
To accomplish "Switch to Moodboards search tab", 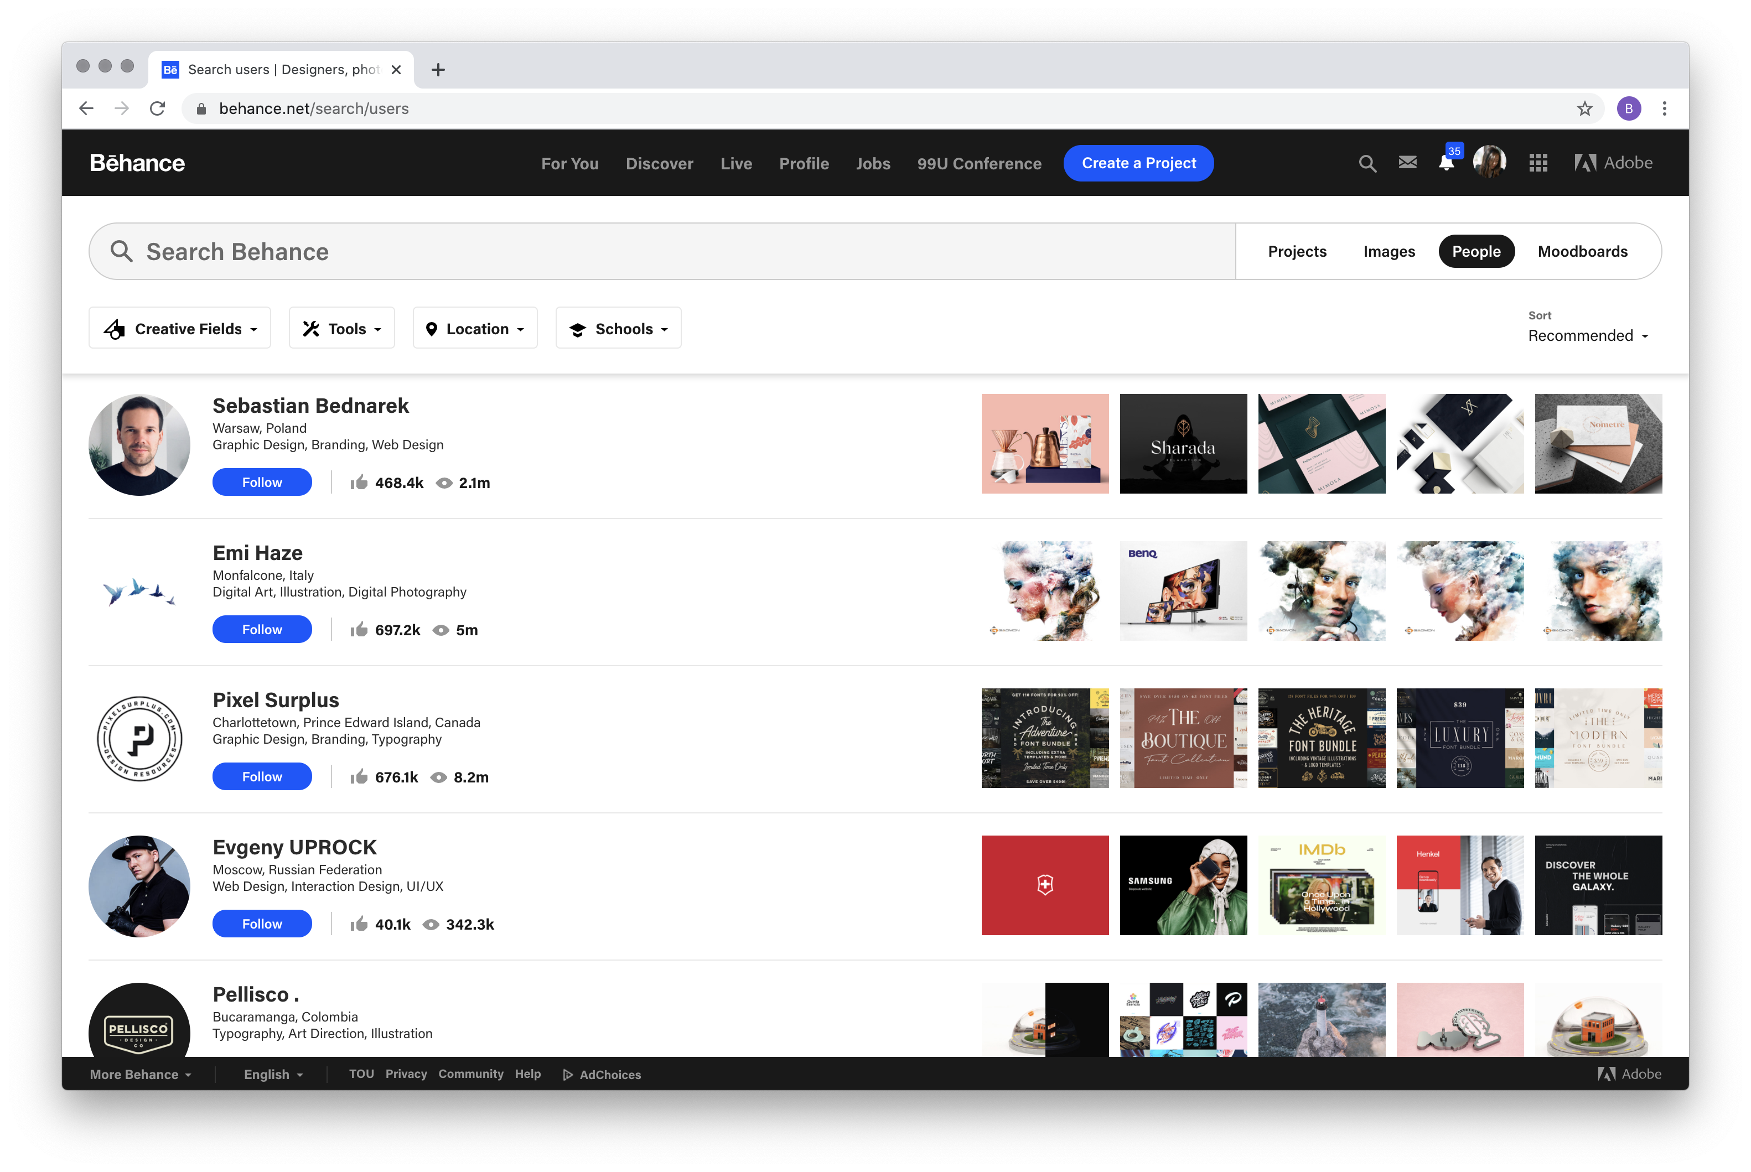I will click(1582, 251).
